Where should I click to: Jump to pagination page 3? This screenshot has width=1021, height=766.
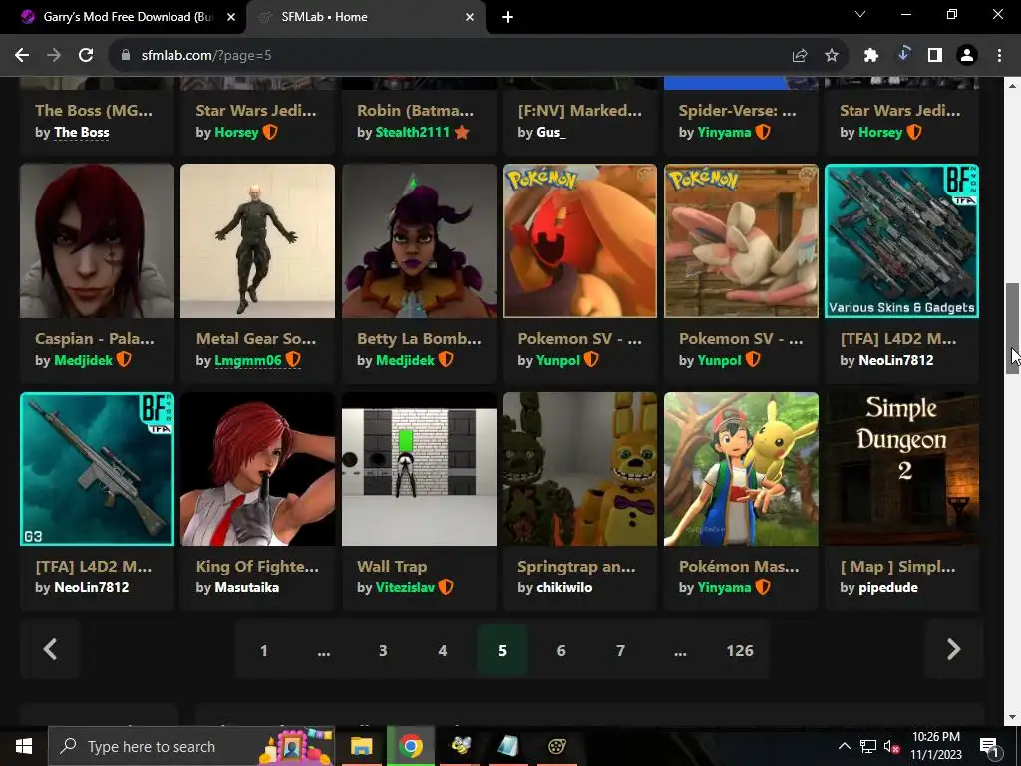click(x=383, y=650)
